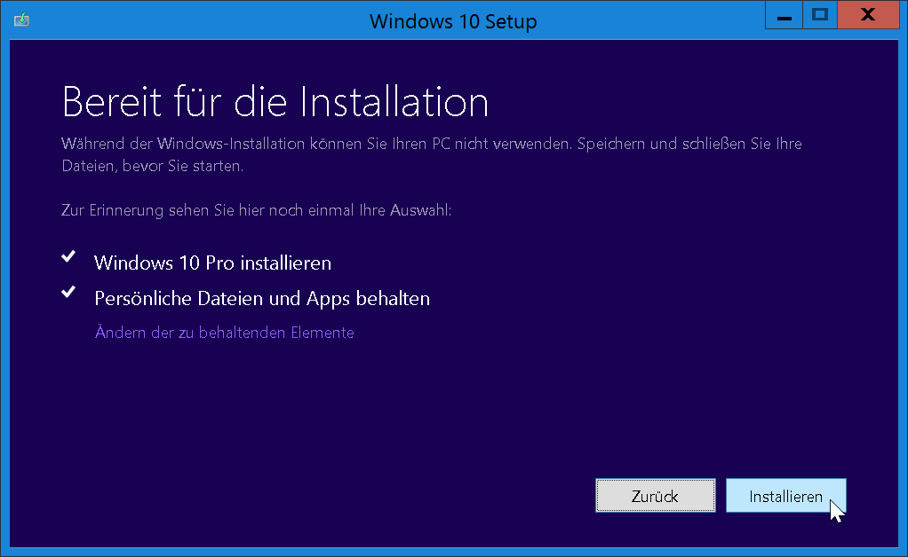
Task: Open the Ändern der zu behaltenden Elemente link
Action: tap(224, 333)
